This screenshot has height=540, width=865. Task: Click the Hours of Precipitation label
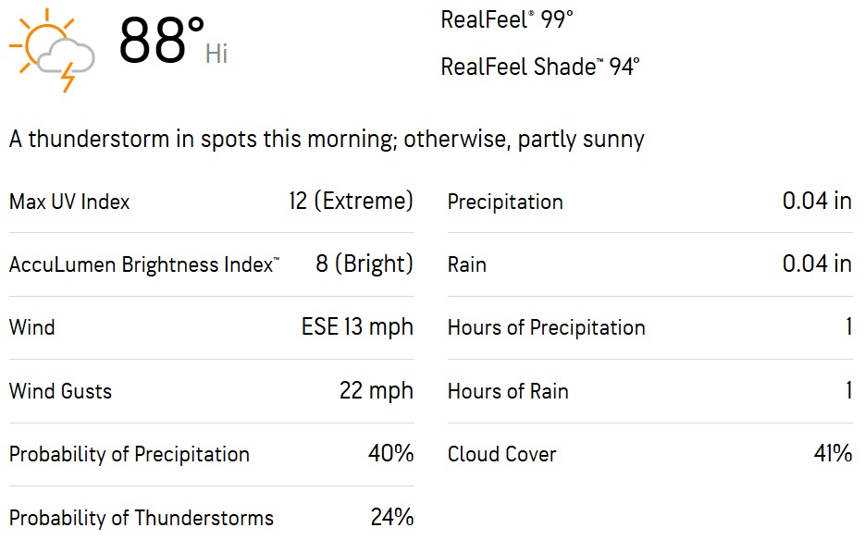click(x=546, y=327)
